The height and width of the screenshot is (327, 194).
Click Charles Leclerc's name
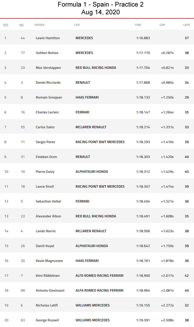point(47,112)
